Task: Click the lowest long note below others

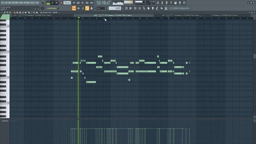Action: pos(91,82)
